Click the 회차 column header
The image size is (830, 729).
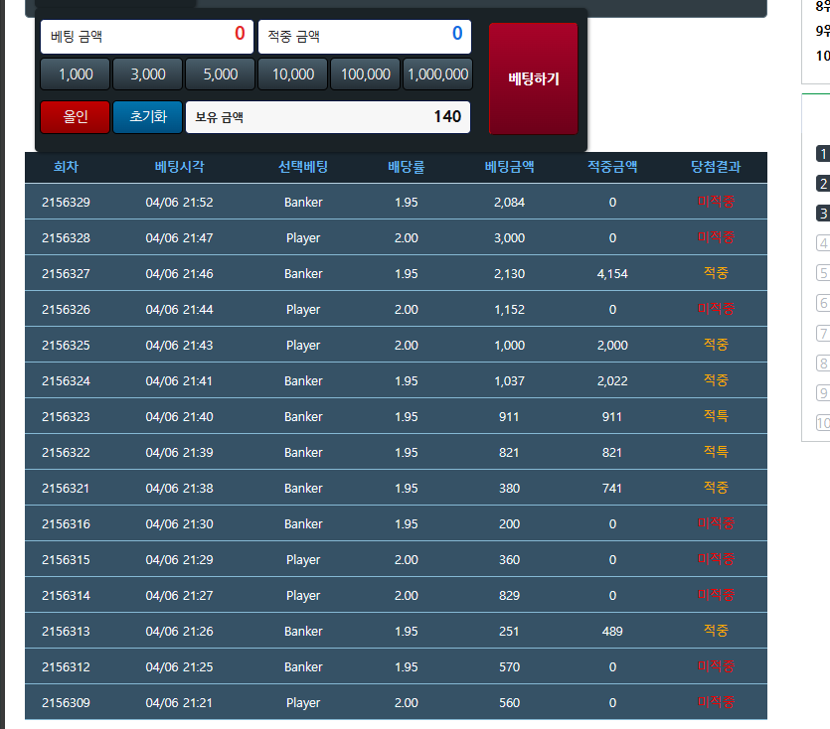coord(66,167)
